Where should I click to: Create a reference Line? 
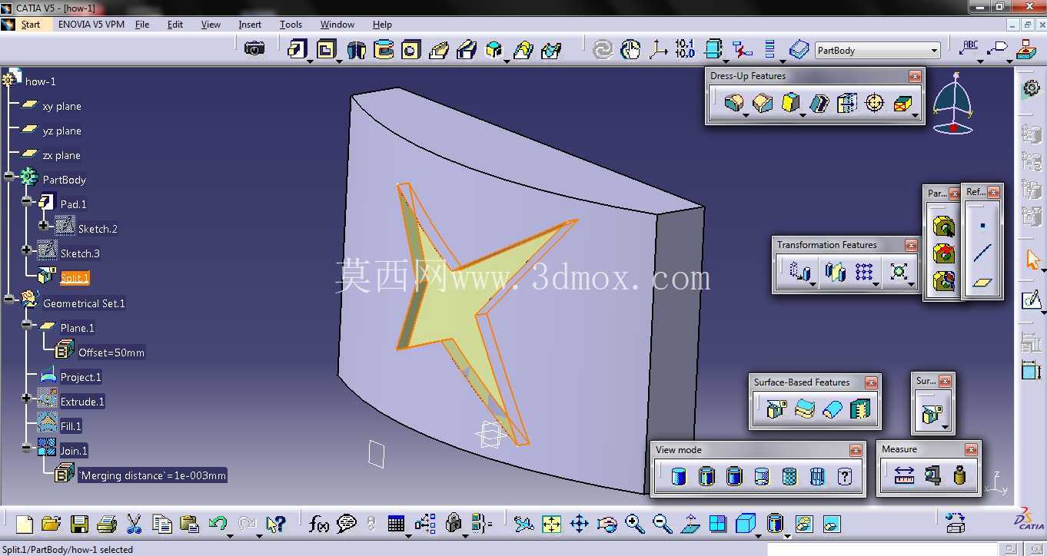(982, 253)
